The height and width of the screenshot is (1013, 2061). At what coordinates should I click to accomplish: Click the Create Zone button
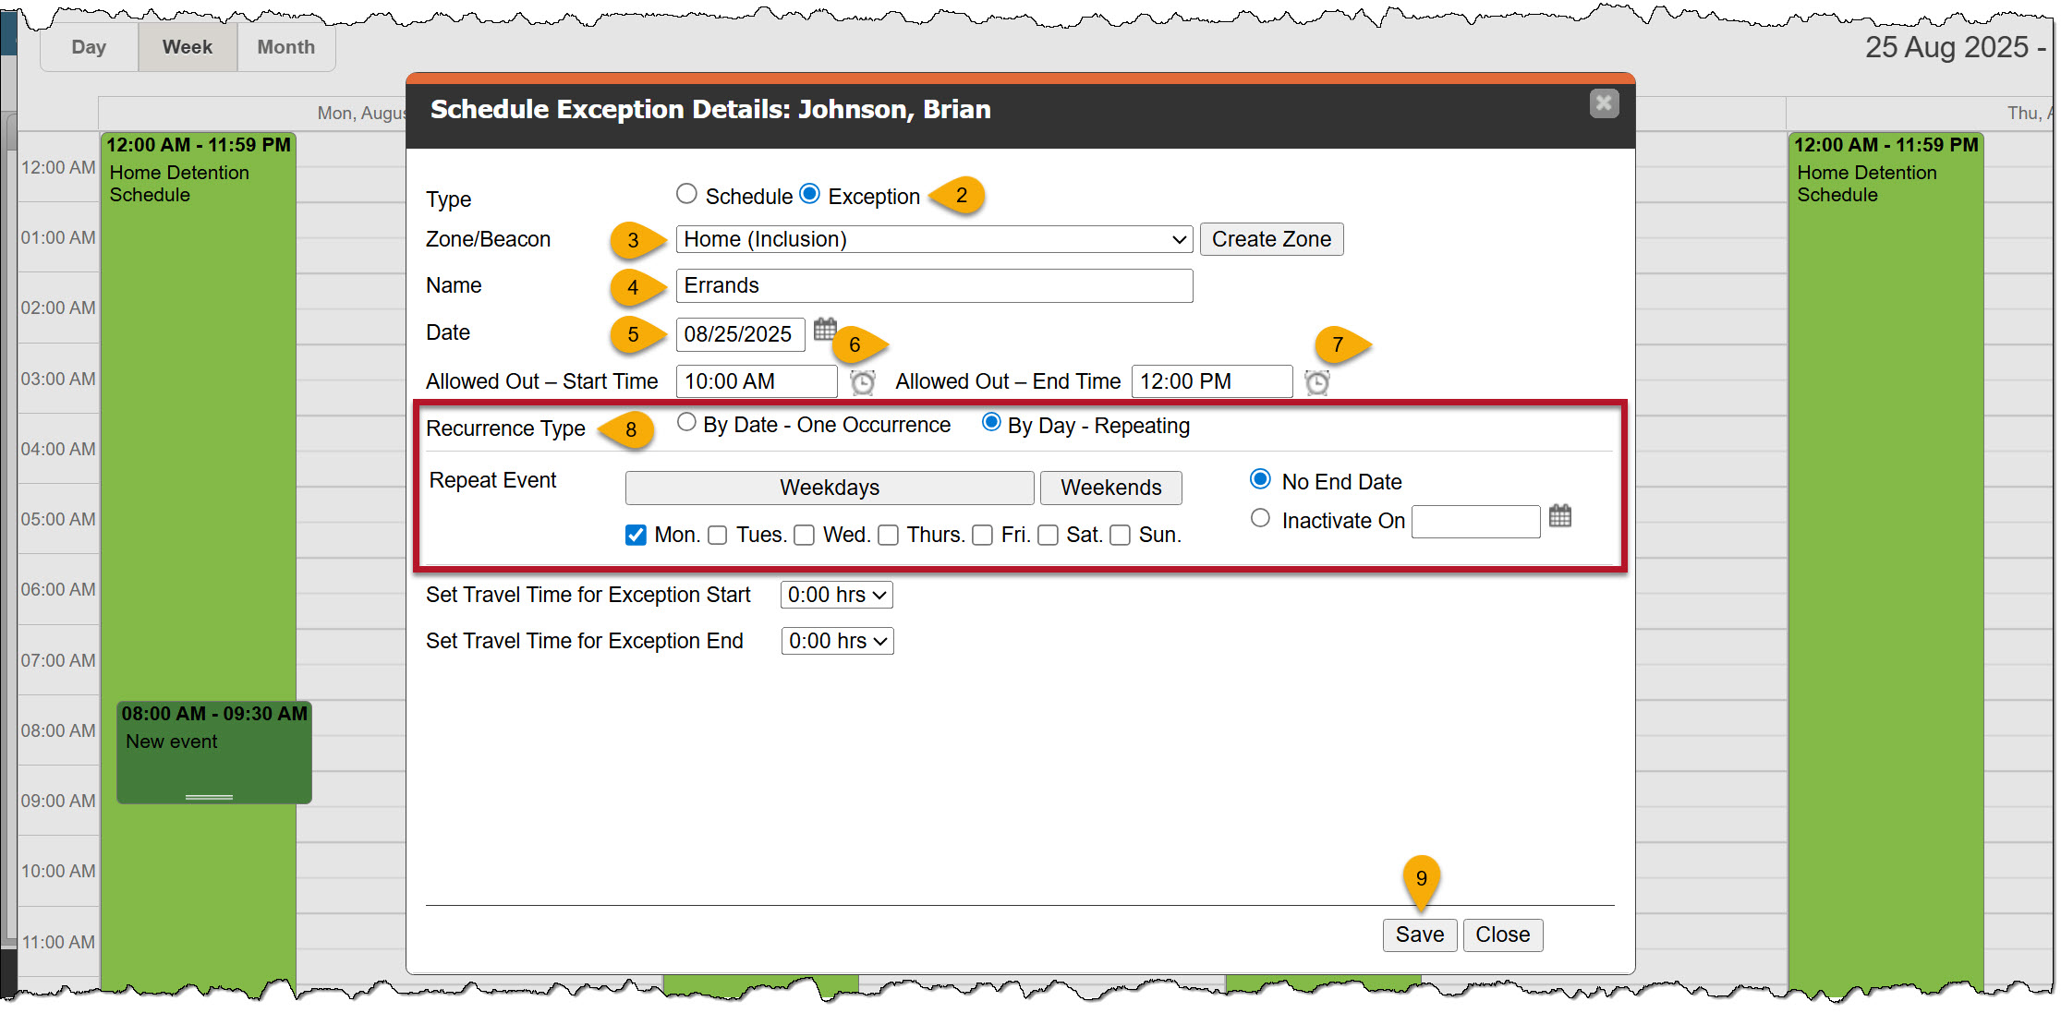click(1270, 240)
